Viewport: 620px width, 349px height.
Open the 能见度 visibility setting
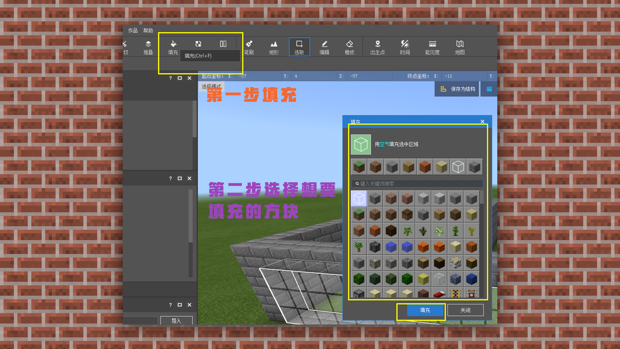(432, 47)
